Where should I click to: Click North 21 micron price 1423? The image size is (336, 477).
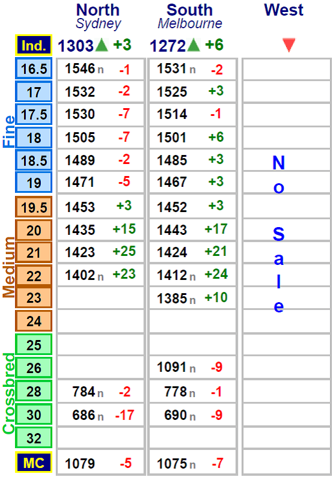coord(80,252)
